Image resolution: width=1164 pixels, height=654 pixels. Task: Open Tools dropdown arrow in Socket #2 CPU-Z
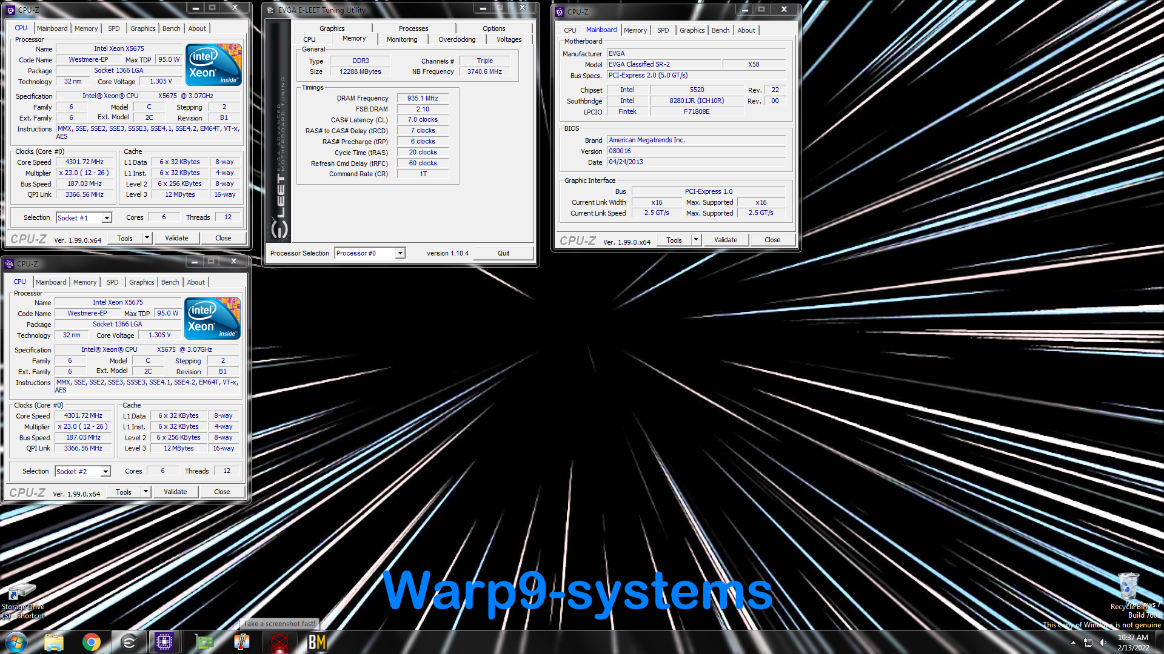145,492
